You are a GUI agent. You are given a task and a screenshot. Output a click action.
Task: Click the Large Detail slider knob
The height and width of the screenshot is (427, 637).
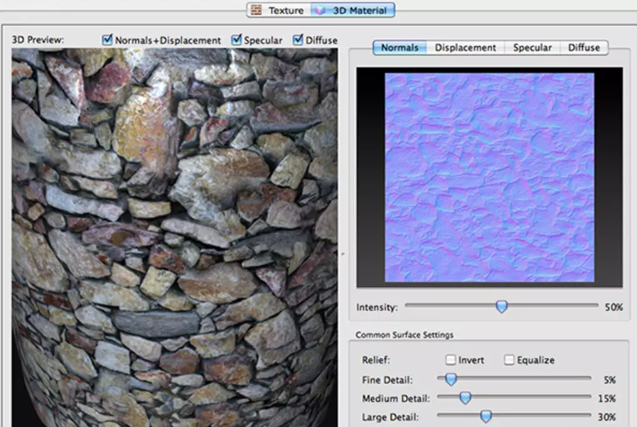[486, 416]
